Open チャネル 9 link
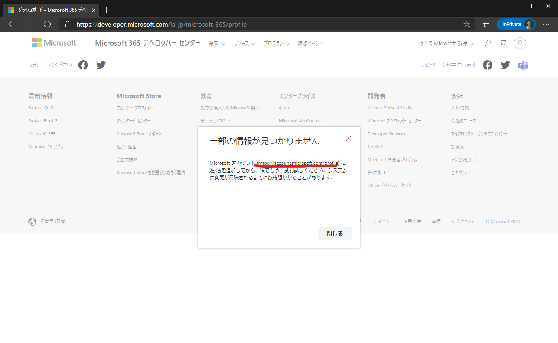Screen dimensions: 558x343 [376, 173]
